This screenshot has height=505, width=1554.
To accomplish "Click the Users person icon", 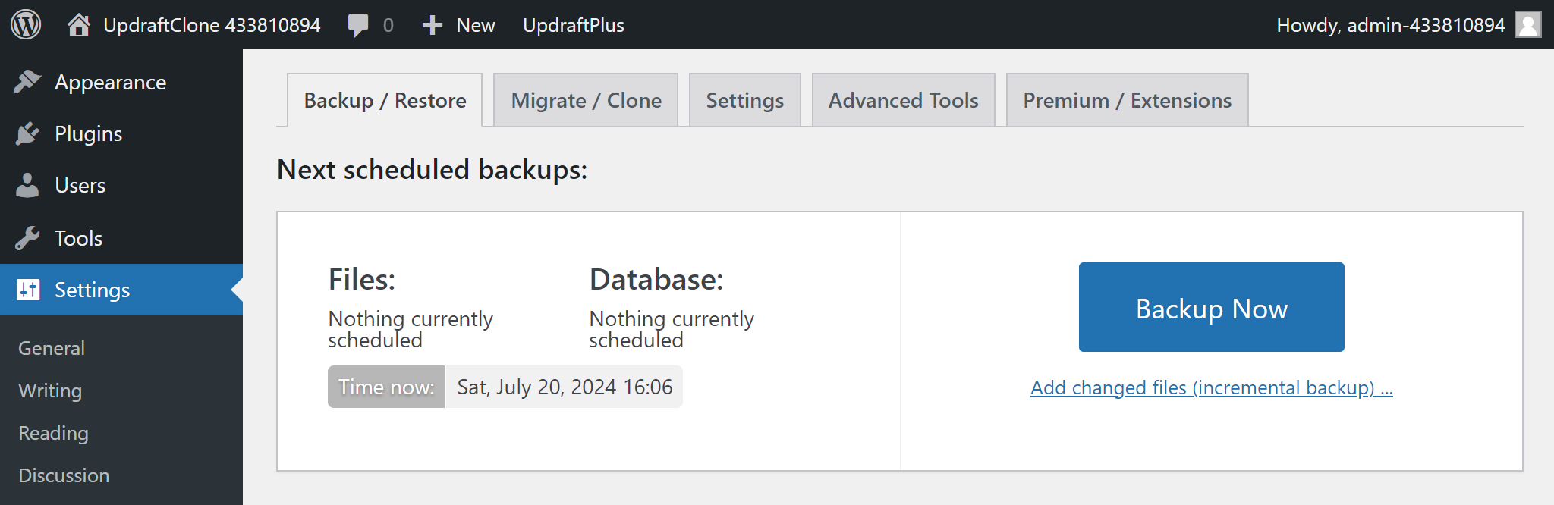I will tap(27, 185).
